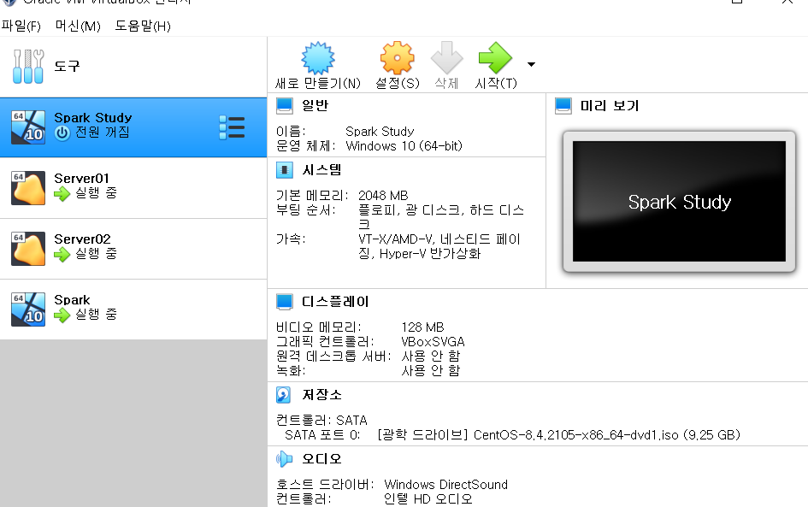808x507 pixels.
Task: Click the 가속 VT-x/AMD-V acceleration value
Action: coord(439,246)
